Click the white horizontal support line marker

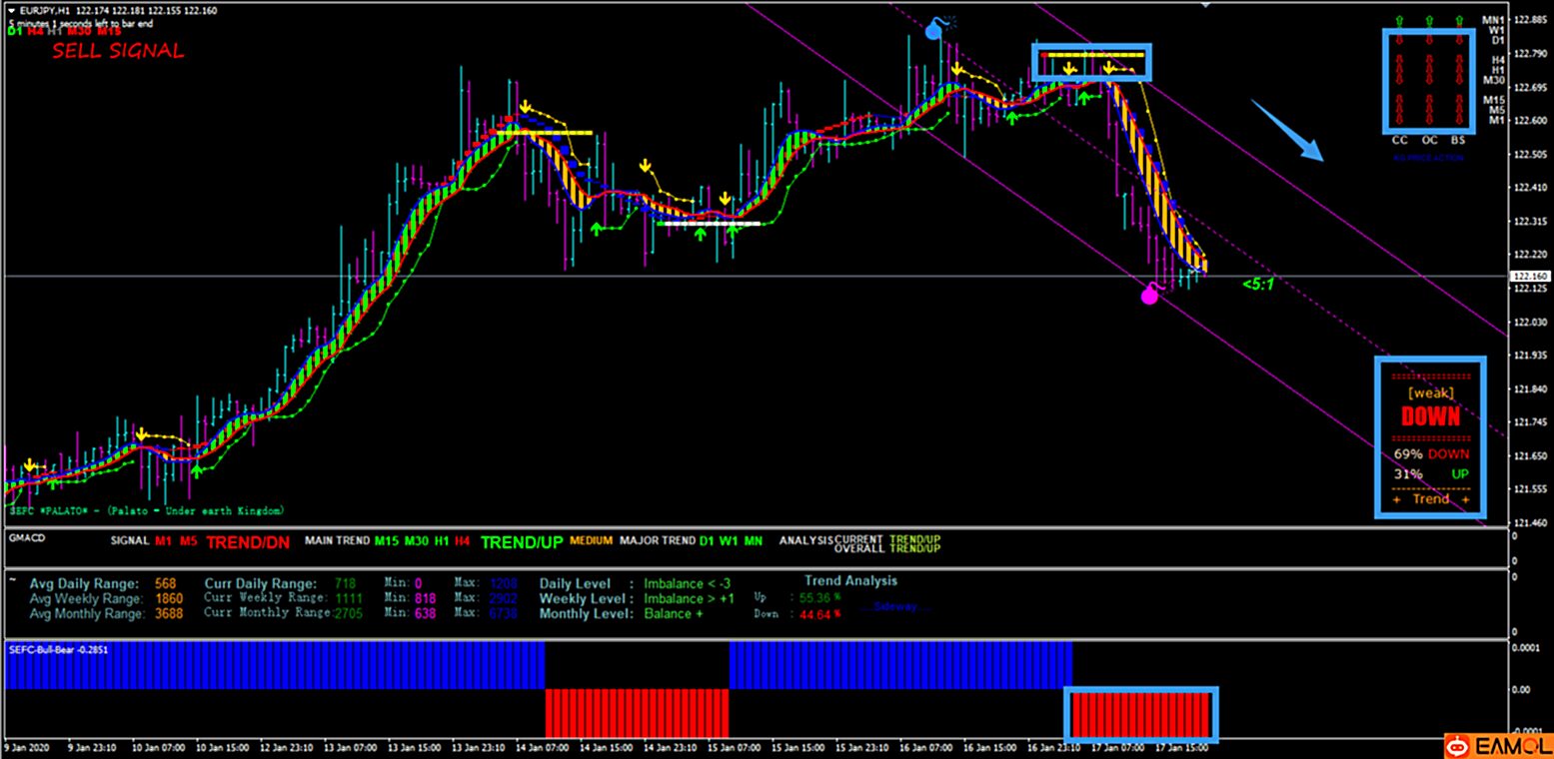[709, 224]
